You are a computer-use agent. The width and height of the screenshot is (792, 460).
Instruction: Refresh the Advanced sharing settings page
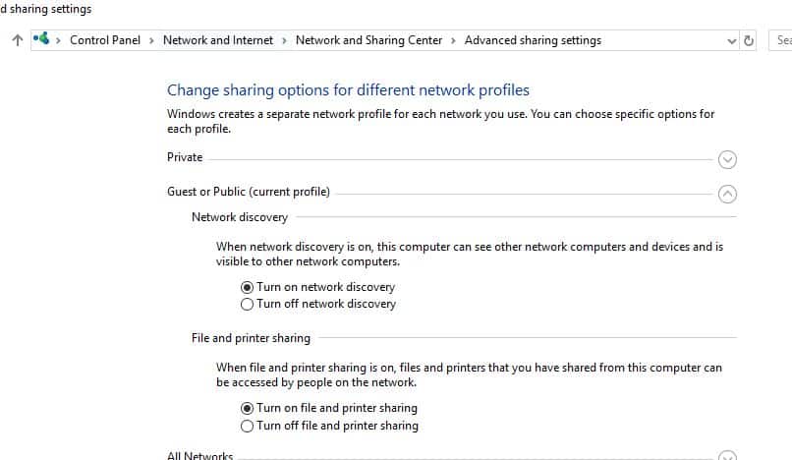[x=749, y=40]
